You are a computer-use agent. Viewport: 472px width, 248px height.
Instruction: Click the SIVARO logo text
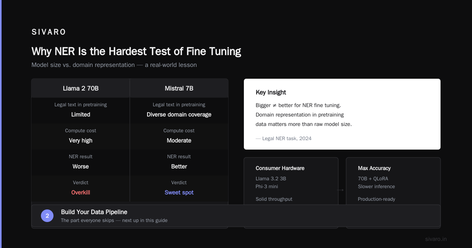pyautogui.click(x=49, y=32)
